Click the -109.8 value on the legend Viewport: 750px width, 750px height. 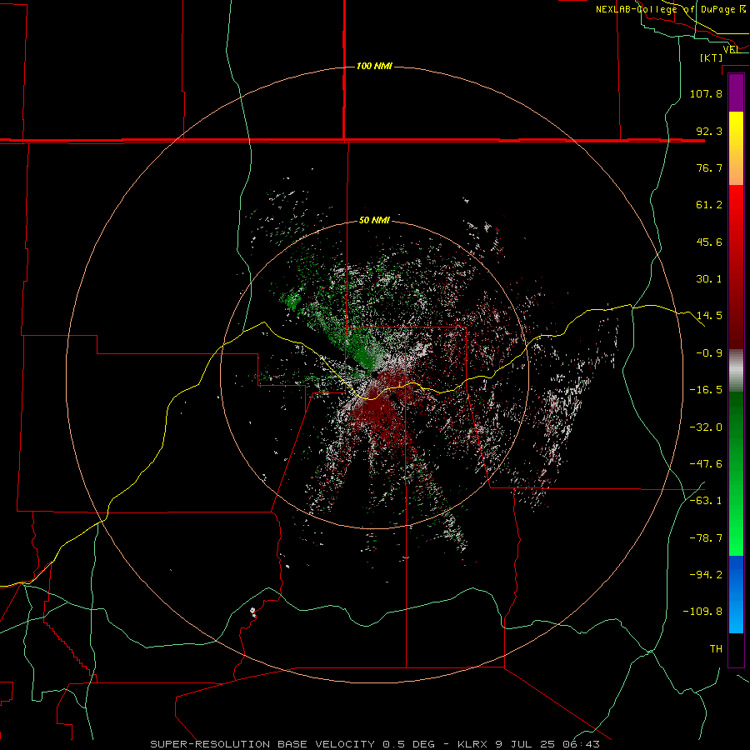pos(702,612)
